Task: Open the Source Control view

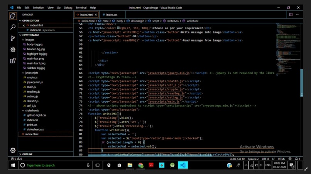Action: coord(13,38)
